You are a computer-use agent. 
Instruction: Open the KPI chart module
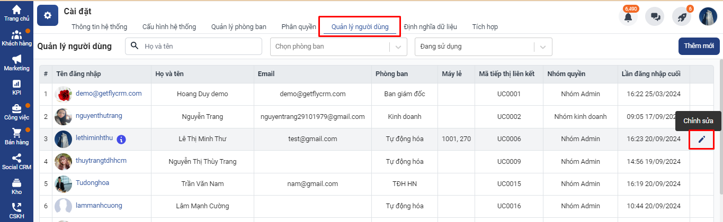16,87
